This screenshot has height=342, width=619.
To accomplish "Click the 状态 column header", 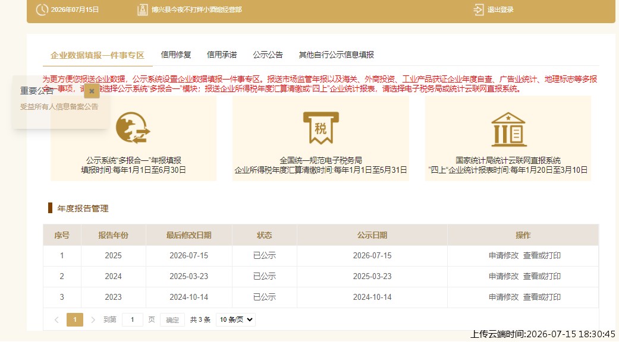I will 264,235.
